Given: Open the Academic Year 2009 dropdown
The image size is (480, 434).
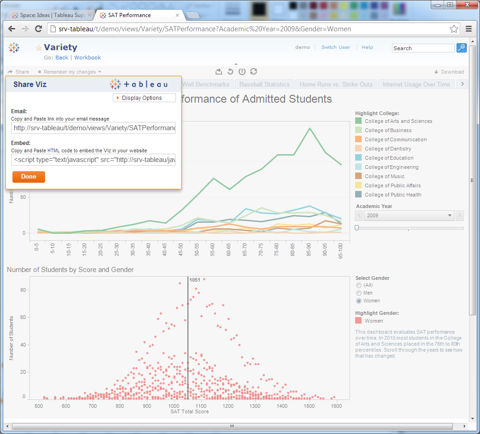Looking at the screenshot, I should 449,215.
